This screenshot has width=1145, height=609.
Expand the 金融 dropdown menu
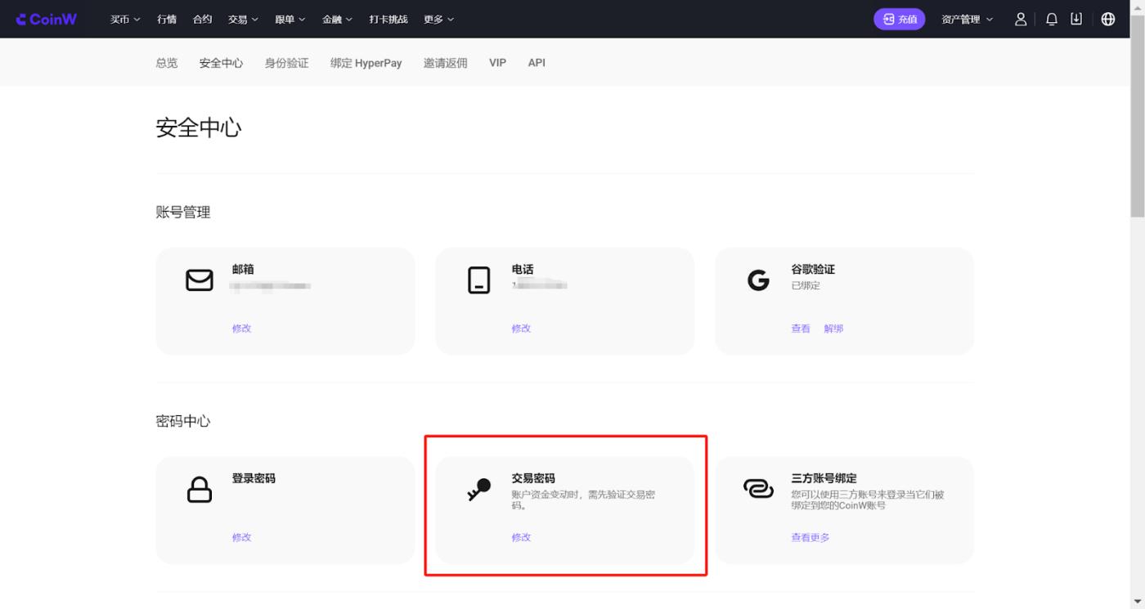coord(337,19)
